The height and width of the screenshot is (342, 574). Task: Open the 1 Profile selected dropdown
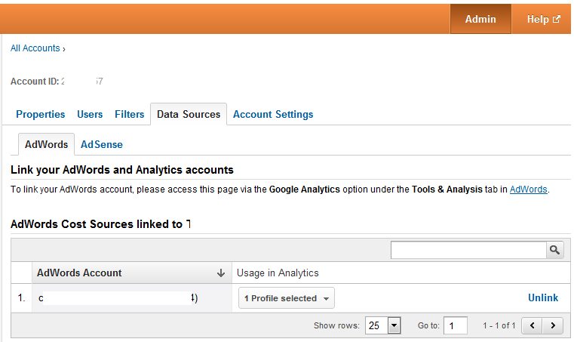click(287, 298)
